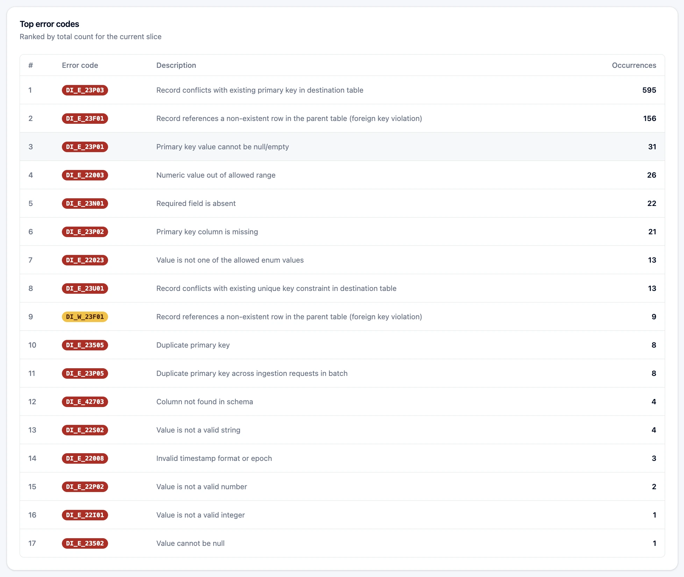Viewport: 684px width, 577px height.
Task: Click 'Value cannot be null' description
Action: coord(191,543)
